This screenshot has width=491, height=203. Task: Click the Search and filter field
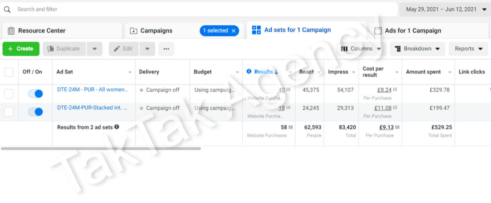click(203, 9)
